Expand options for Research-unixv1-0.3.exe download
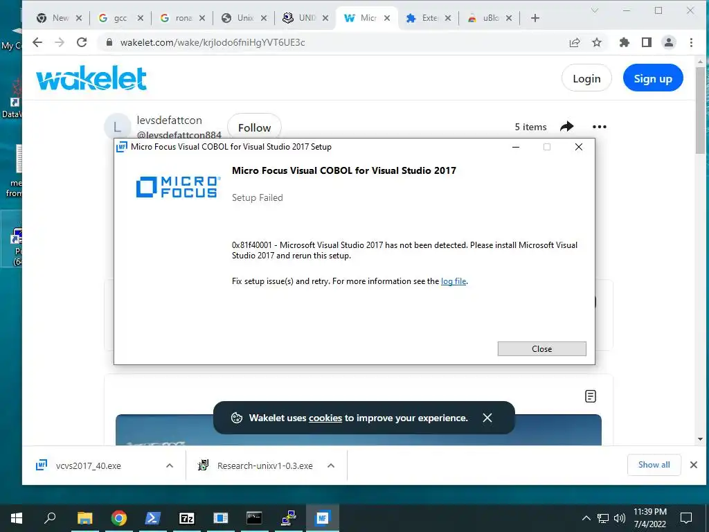 (x=331, y=465)
